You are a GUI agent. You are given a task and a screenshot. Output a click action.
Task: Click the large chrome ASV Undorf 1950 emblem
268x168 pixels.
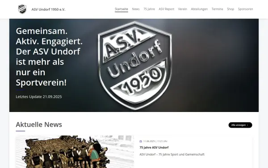pyautogui.click(x=135, y=65)
